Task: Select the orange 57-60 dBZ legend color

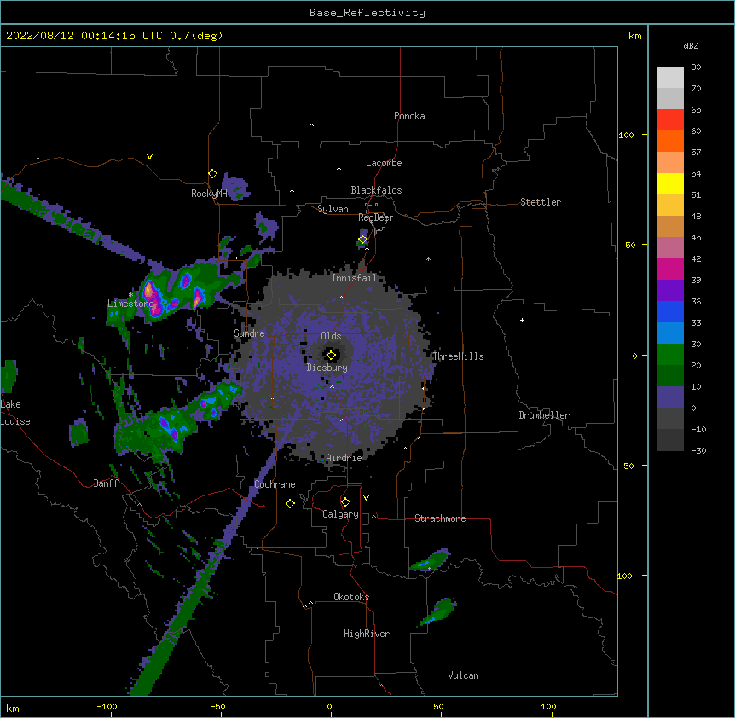Action: click(x=670, y=141)
